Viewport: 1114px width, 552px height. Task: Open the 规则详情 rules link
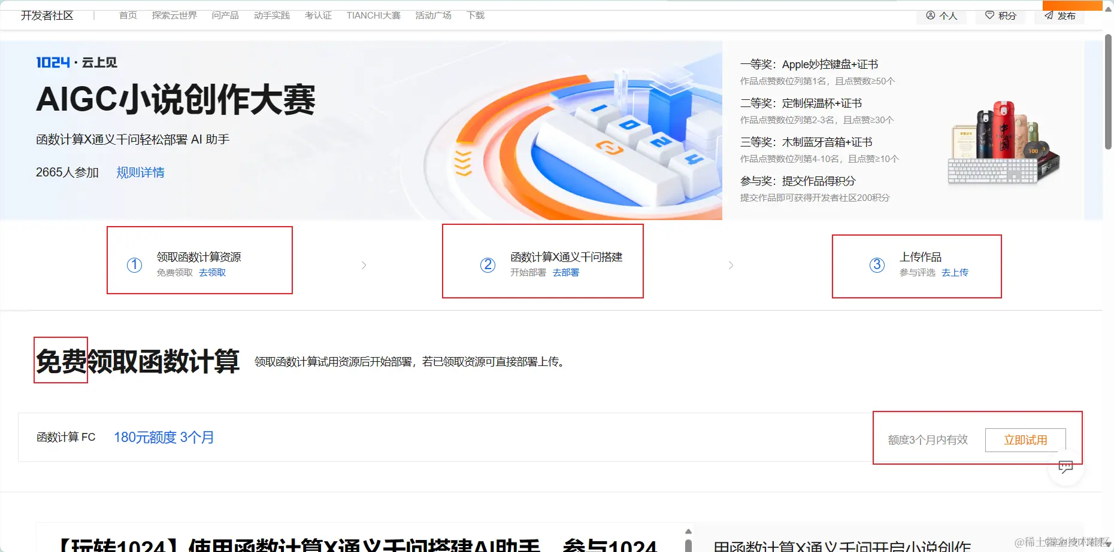coord(140,172)
